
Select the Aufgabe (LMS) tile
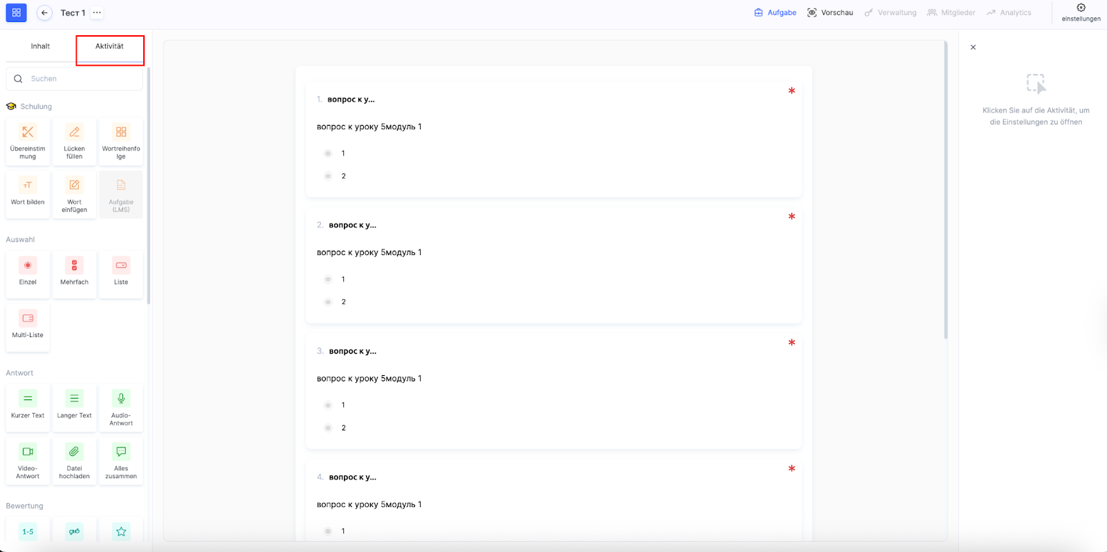121,194
